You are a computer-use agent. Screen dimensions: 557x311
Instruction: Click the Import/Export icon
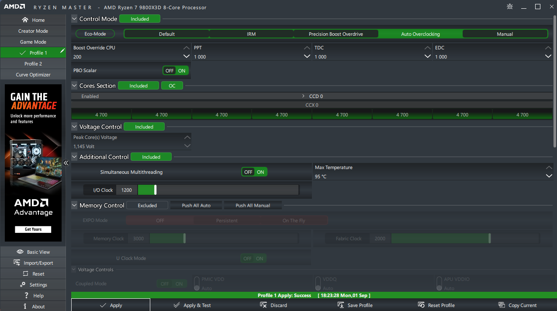pos(17,263)
